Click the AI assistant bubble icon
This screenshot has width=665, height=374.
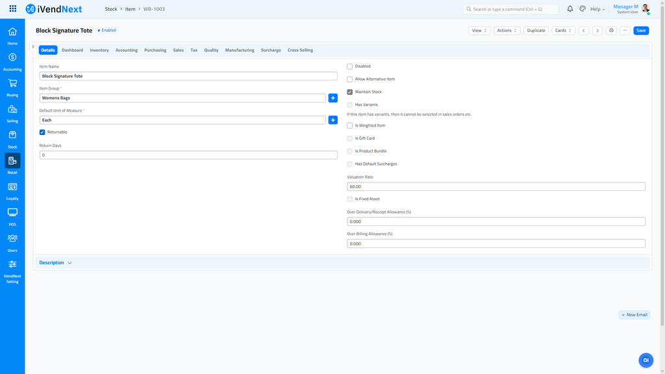[646, 360]
